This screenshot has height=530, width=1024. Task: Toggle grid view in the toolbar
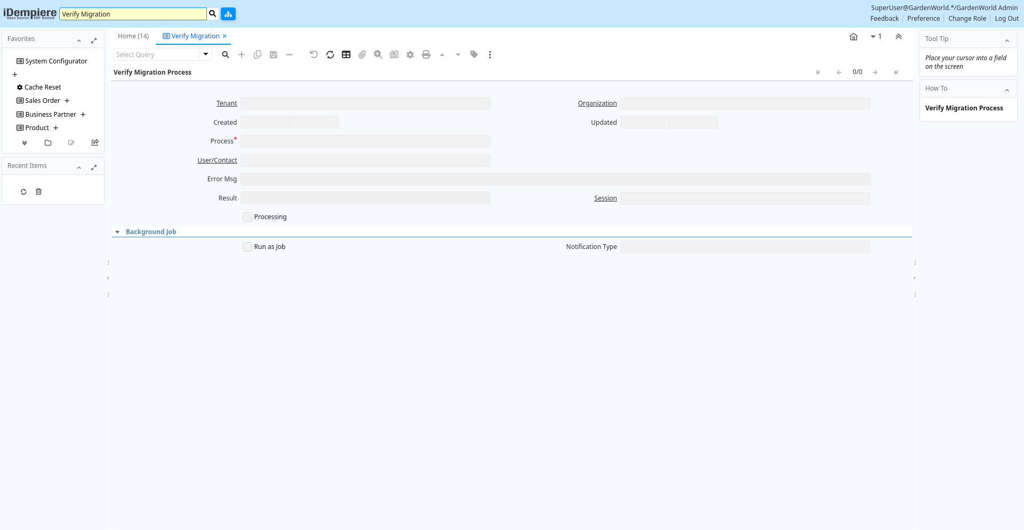[x=346, y=54]
